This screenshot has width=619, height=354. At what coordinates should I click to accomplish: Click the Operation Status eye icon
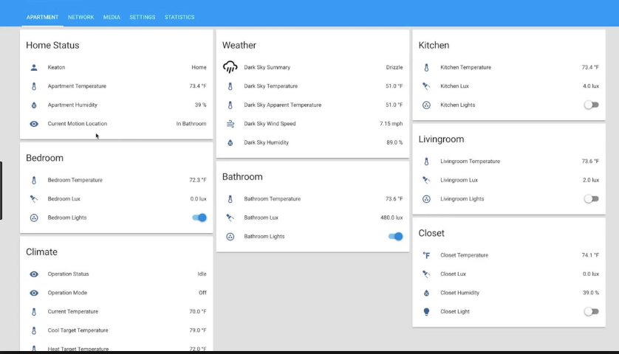pos(34,274)
